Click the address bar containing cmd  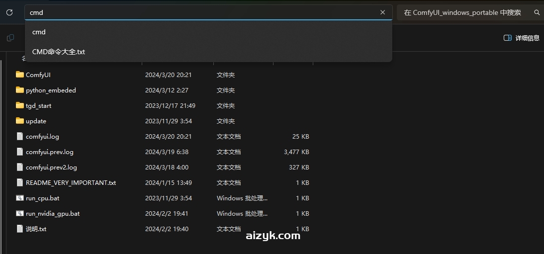[208, 12]
